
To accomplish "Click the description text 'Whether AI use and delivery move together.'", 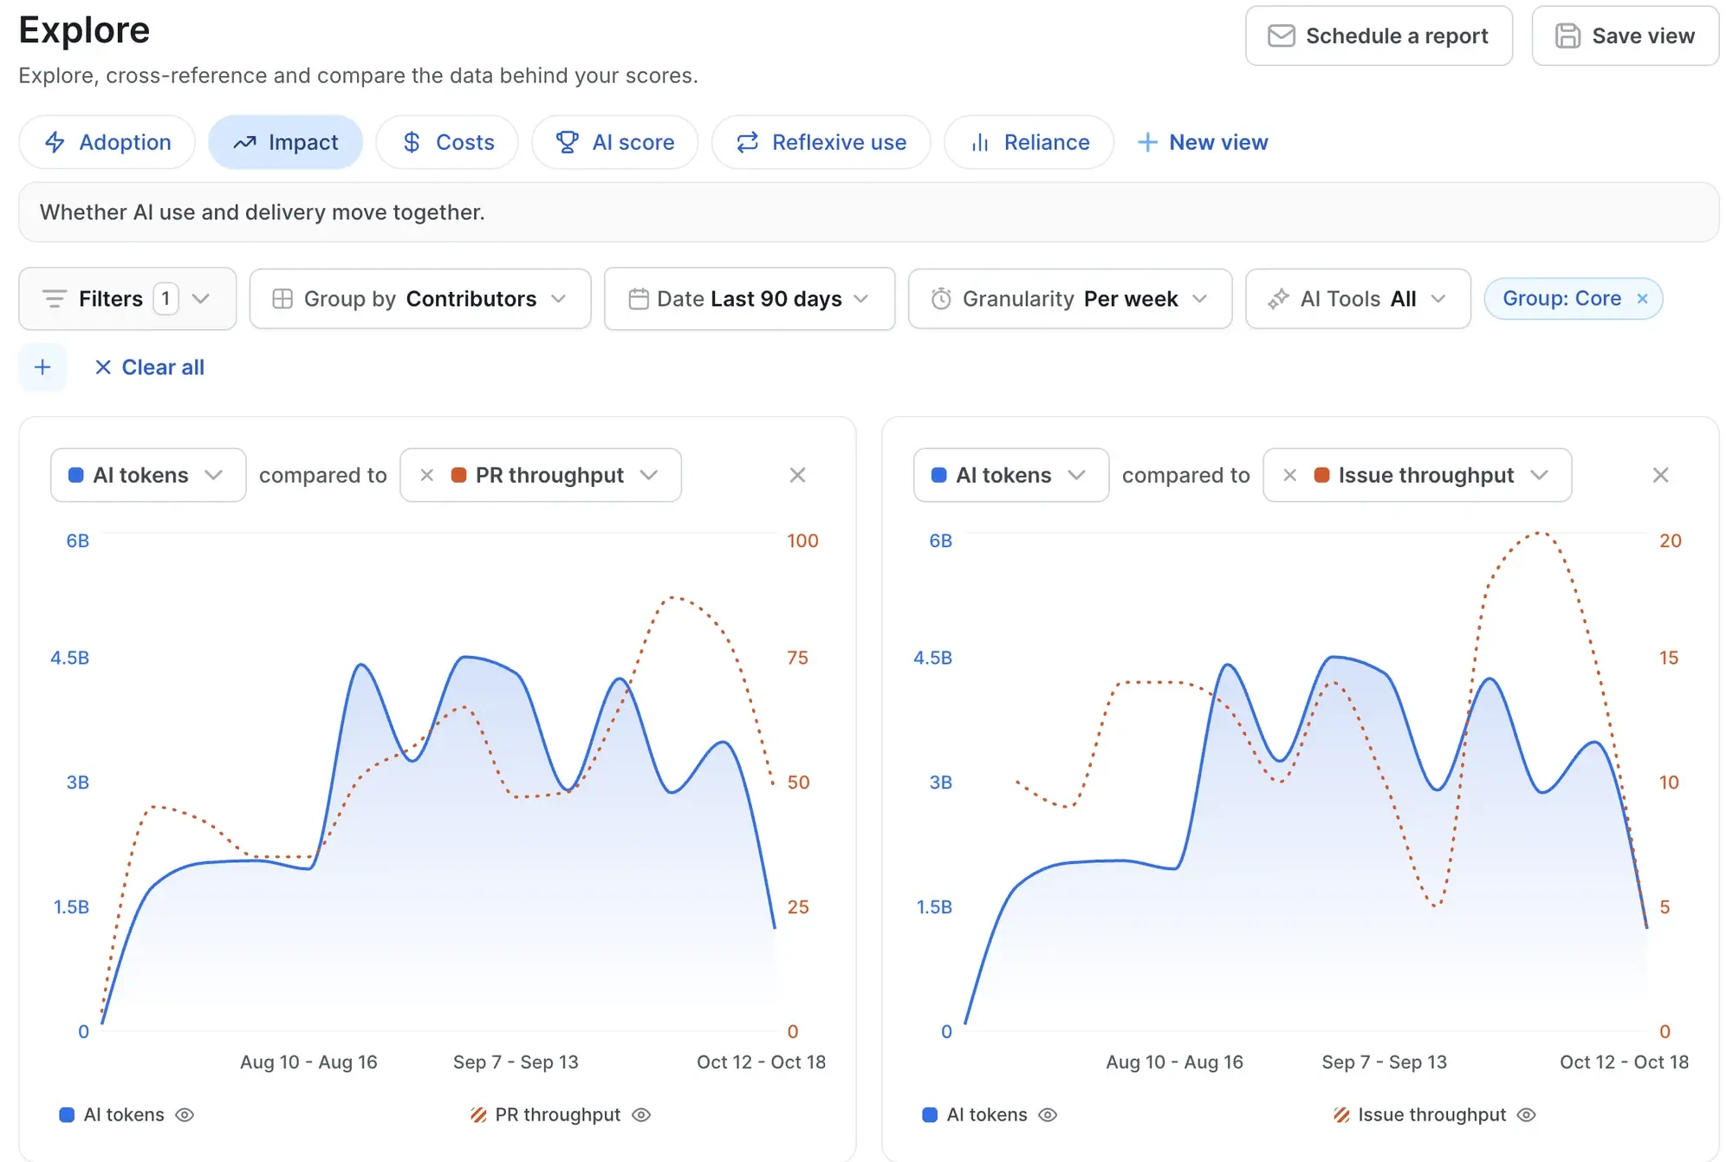I will point(263,212).
